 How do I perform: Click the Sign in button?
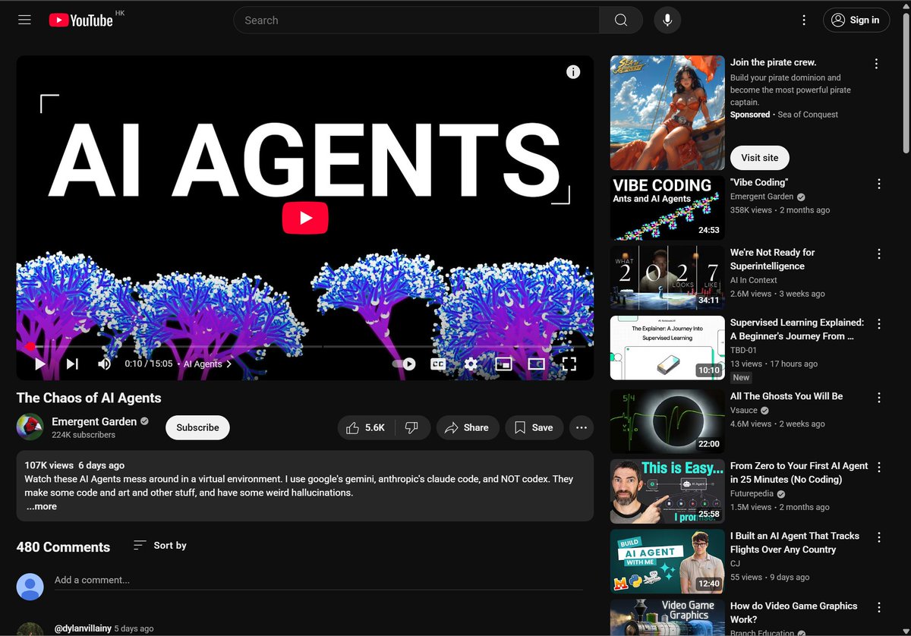[x=856, y=20]
